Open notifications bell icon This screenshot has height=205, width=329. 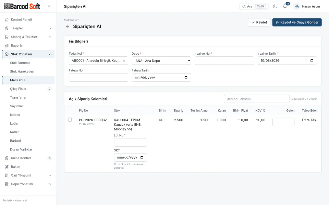tap(285, 6)
